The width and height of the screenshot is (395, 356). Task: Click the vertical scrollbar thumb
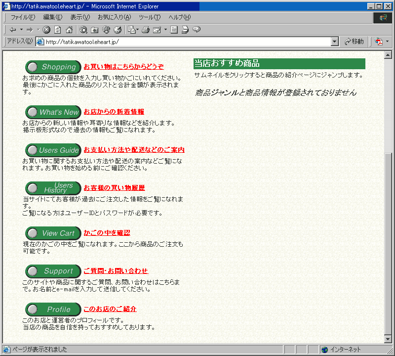point(388,243)
